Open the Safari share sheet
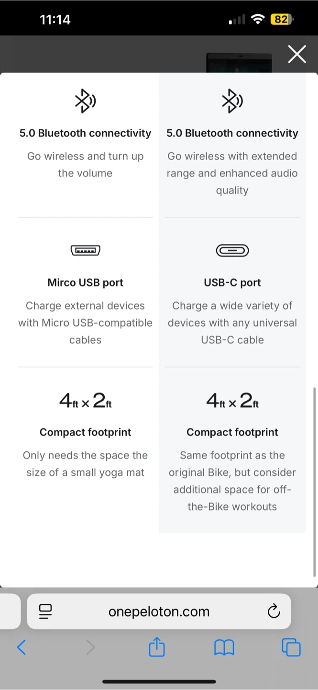The image size is (318, 690). (157, 648)
